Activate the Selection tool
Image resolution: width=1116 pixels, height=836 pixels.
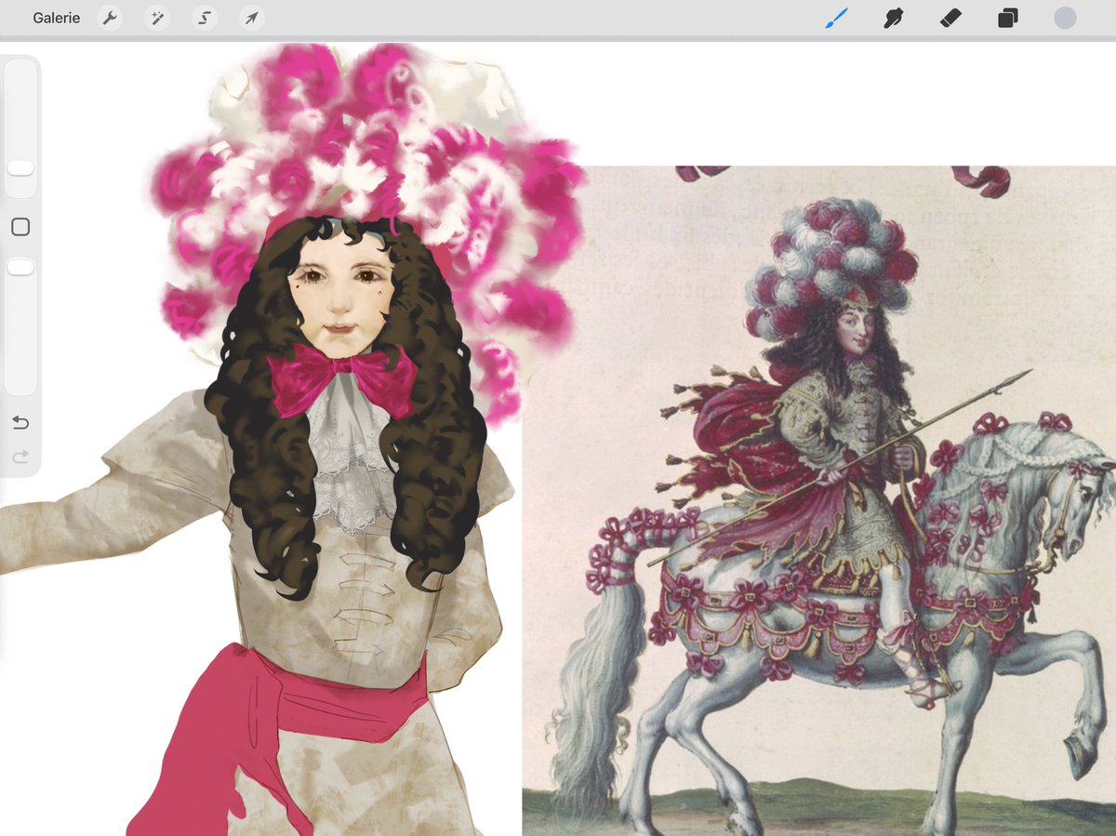204,18
